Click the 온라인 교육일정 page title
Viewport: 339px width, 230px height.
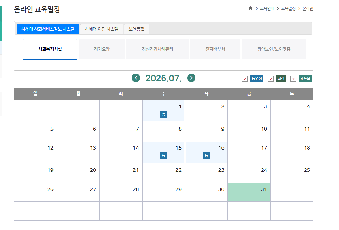pyautogui.click(x=37, y=9)
